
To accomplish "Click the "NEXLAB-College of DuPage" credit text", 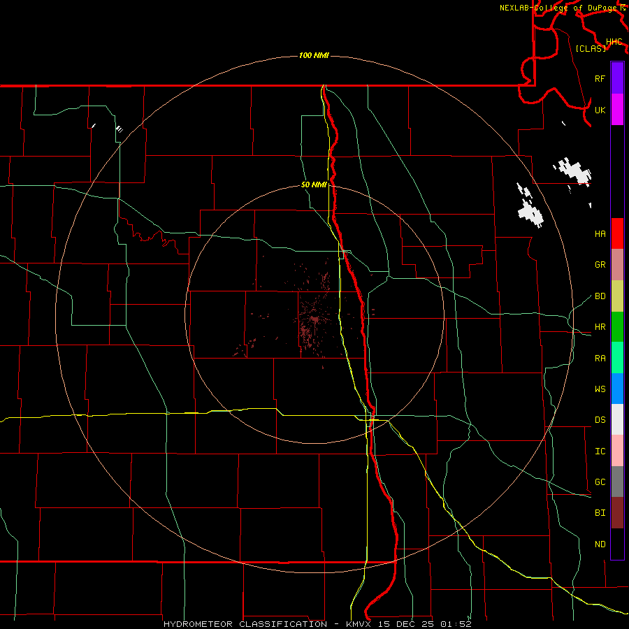I will (x=559, y=8).
